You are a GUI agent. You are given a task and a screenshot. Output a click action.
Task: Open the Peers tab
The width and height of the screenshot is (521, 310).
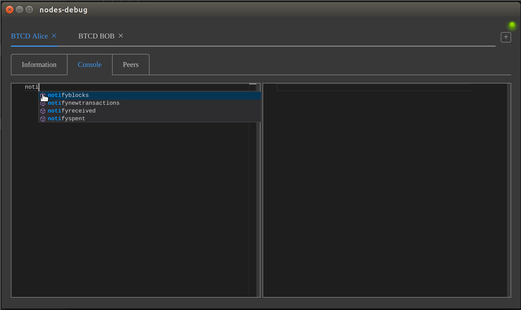[131, 65]
